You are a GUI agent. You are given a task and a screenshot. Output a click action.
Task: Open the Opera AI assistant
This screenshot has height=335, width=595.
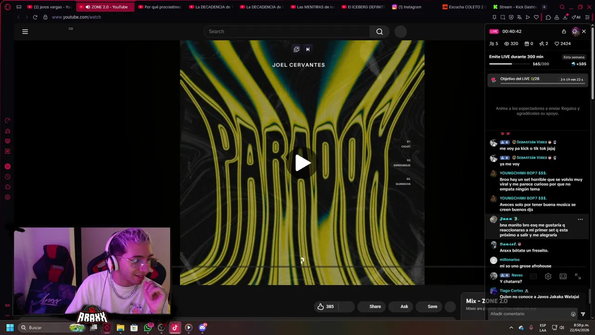[x=576, y=17]
